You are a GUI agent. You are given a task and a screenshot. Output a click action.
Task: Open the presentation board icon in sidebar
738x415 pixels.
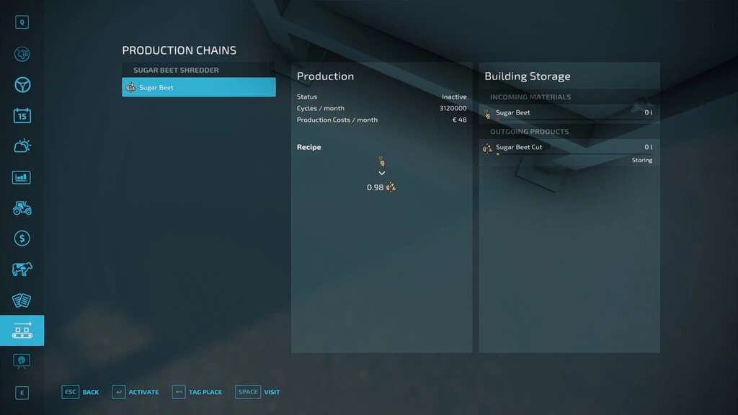(22, 361)
